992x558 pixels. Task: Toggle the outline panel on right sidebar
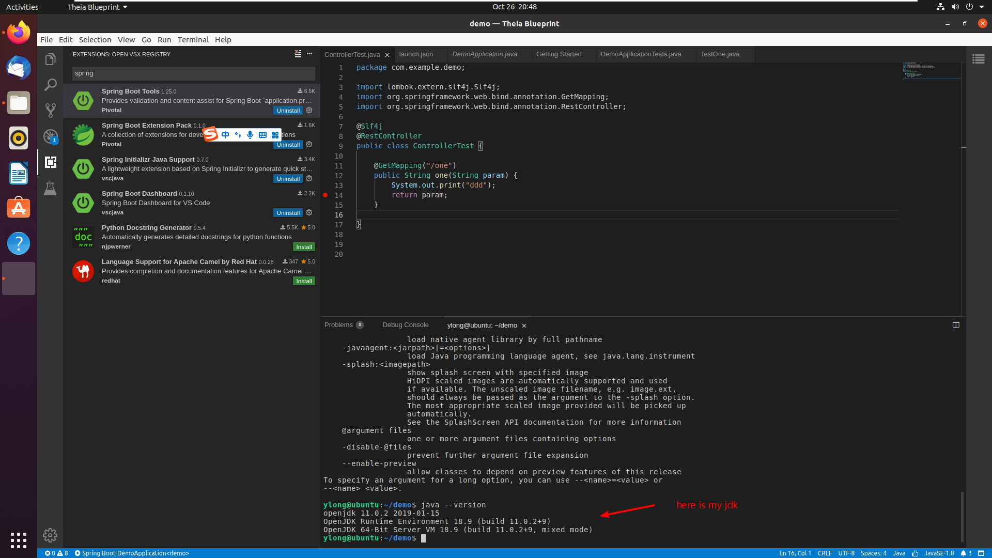point(979,59)
